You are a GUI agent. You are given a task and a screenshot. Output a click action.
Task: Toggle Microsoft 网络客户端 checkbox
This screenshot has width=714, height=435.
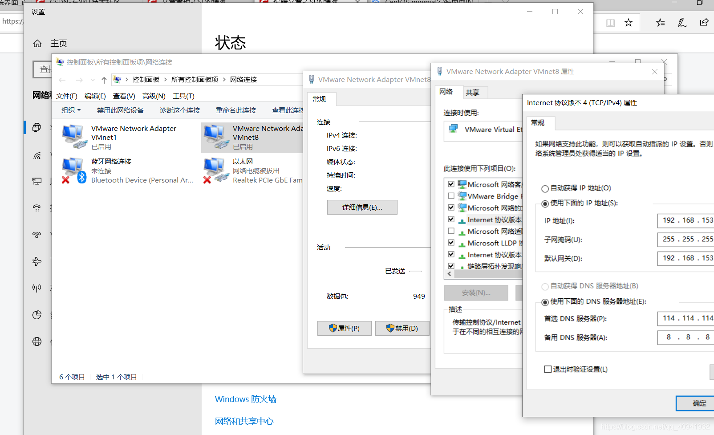pos(451,184)
